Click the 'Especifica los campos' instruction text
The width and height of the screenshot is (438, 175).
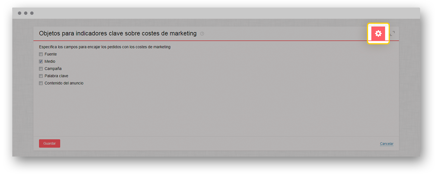[105, 47]
